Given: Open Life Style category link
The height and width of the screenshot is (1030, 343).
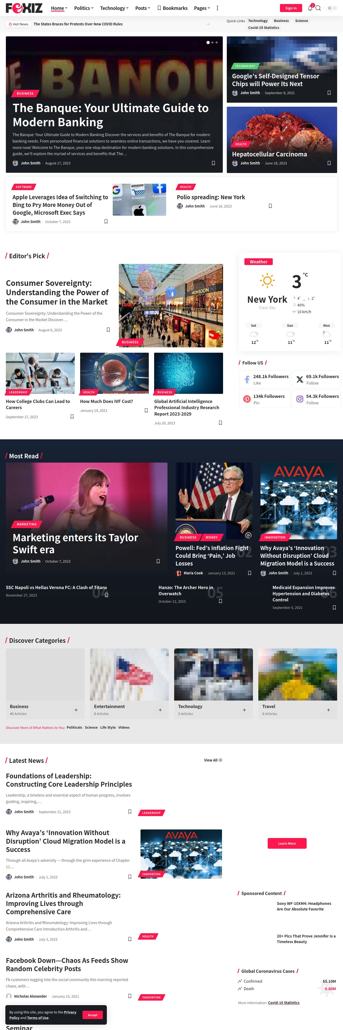Looking at the screenshot, I should [108, 727].
